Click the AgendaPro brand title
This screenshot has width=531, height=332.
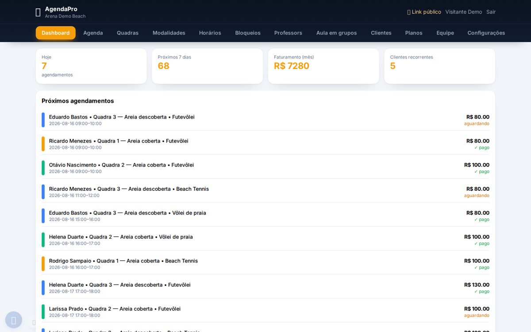pyautogui.click(x=61, y=9)
